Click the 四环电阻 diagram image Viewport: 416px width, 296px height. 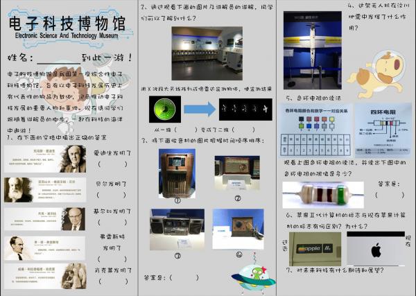[383, 130]
